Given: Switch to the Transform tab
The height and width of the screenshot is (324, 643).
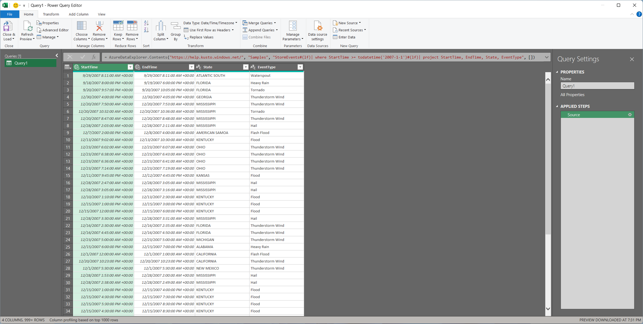Looking at the screenshot, I should click(51, 14).
